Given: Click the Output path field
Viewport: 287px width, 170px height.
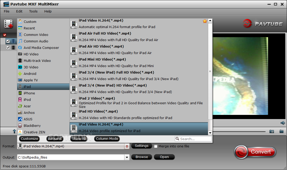Looking at the screenshot, I should coord(71,158).
